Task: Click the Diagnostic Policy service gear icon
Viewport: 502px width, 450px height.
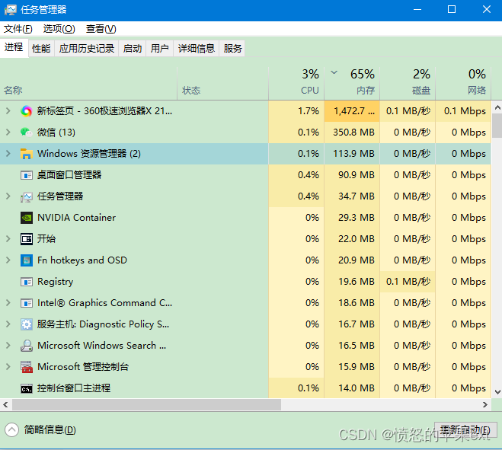Action: click(x=27, y=324)
